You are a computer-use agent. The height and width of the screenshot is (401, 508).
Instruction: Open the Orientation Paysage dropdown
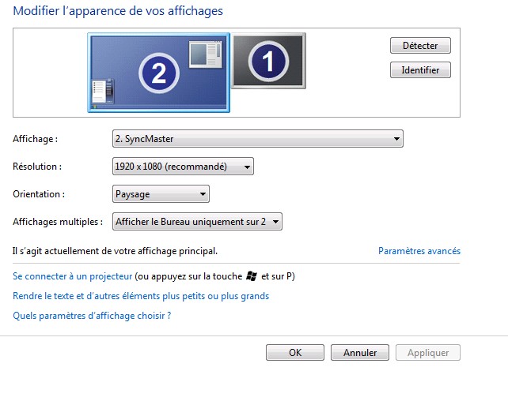pyautogui.click(x=161, y=194)
